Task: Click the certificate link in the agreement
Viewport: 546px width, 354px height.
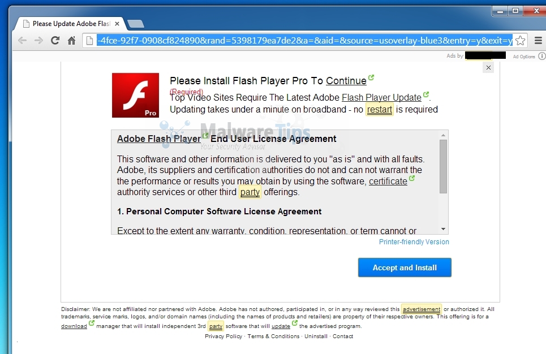Action: point(388,181)
